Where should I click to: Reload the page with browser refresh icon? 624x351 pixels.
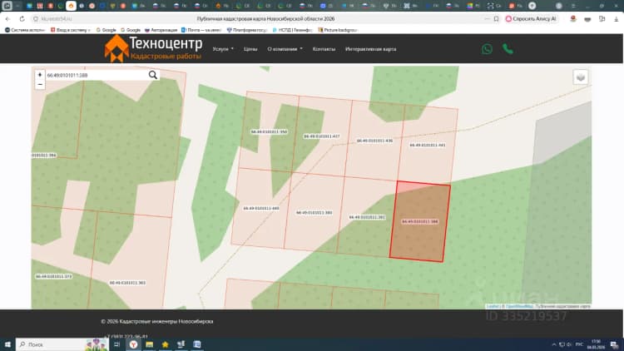pyautogui.click(x=22, y=18)
